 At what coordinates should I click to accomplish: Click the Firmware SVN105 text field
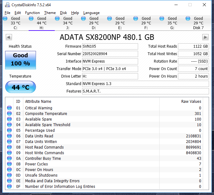coord(110,46)
